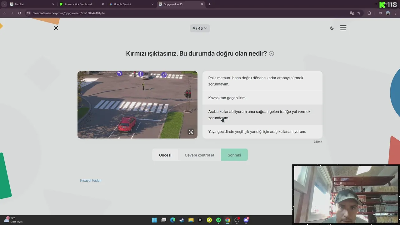Viewport: 400px width, 225px height.
Task: Launch Microsoft Edge from taskbar
Action: pos(172,220)
